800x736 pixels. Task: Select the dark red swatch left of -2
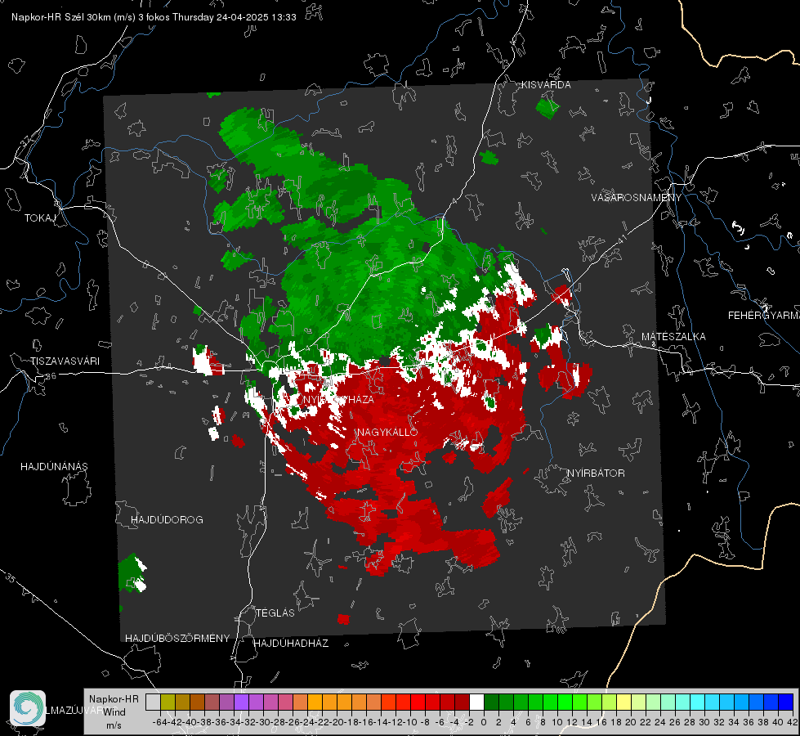point(462,702)
